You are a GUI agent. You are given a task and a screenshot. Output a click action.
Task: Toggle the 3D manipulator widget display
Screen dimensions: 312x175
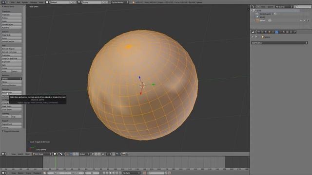(68, 154)
